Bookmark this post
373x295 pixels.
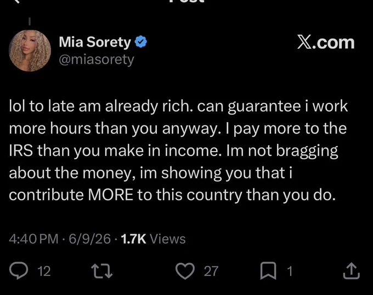(268, 270)
